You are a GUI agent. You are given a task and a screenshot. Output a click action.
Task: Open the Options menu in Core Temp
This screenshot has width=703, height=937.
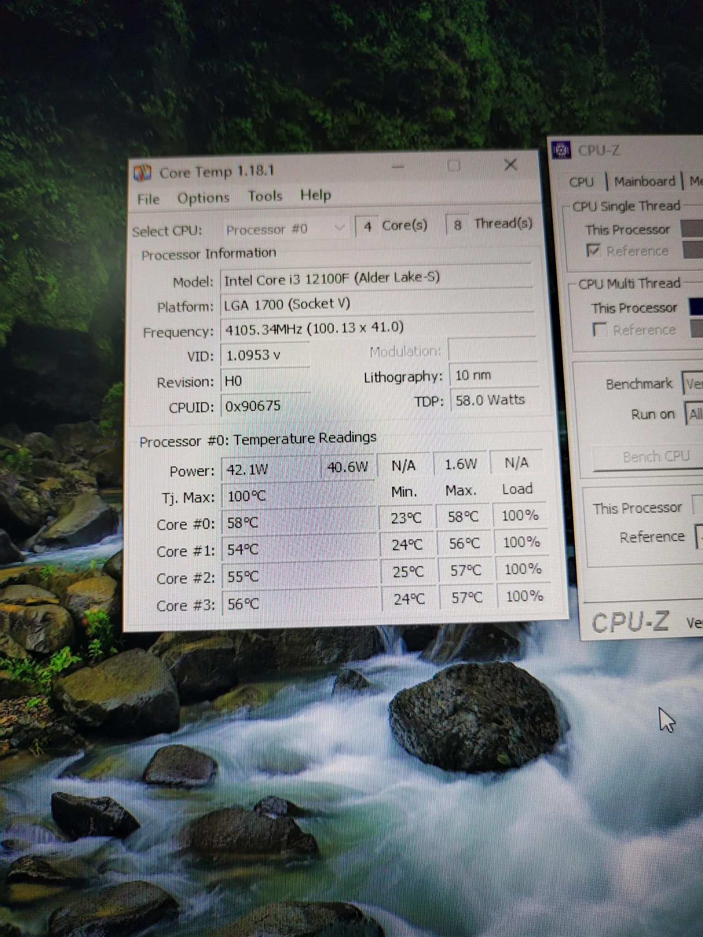pyautogui.click(x=203, y=198)
